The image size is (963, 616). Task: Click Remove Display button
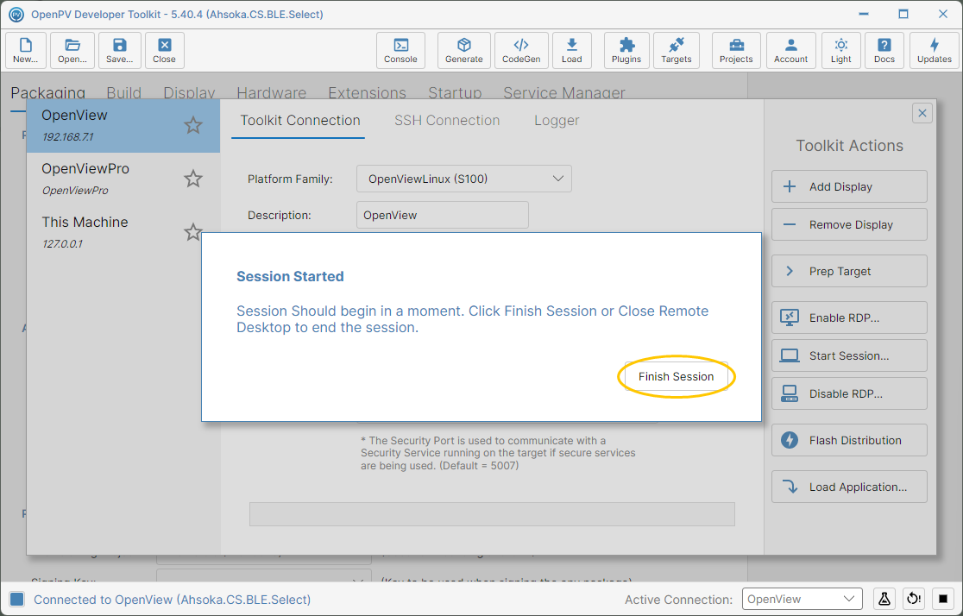849,225
